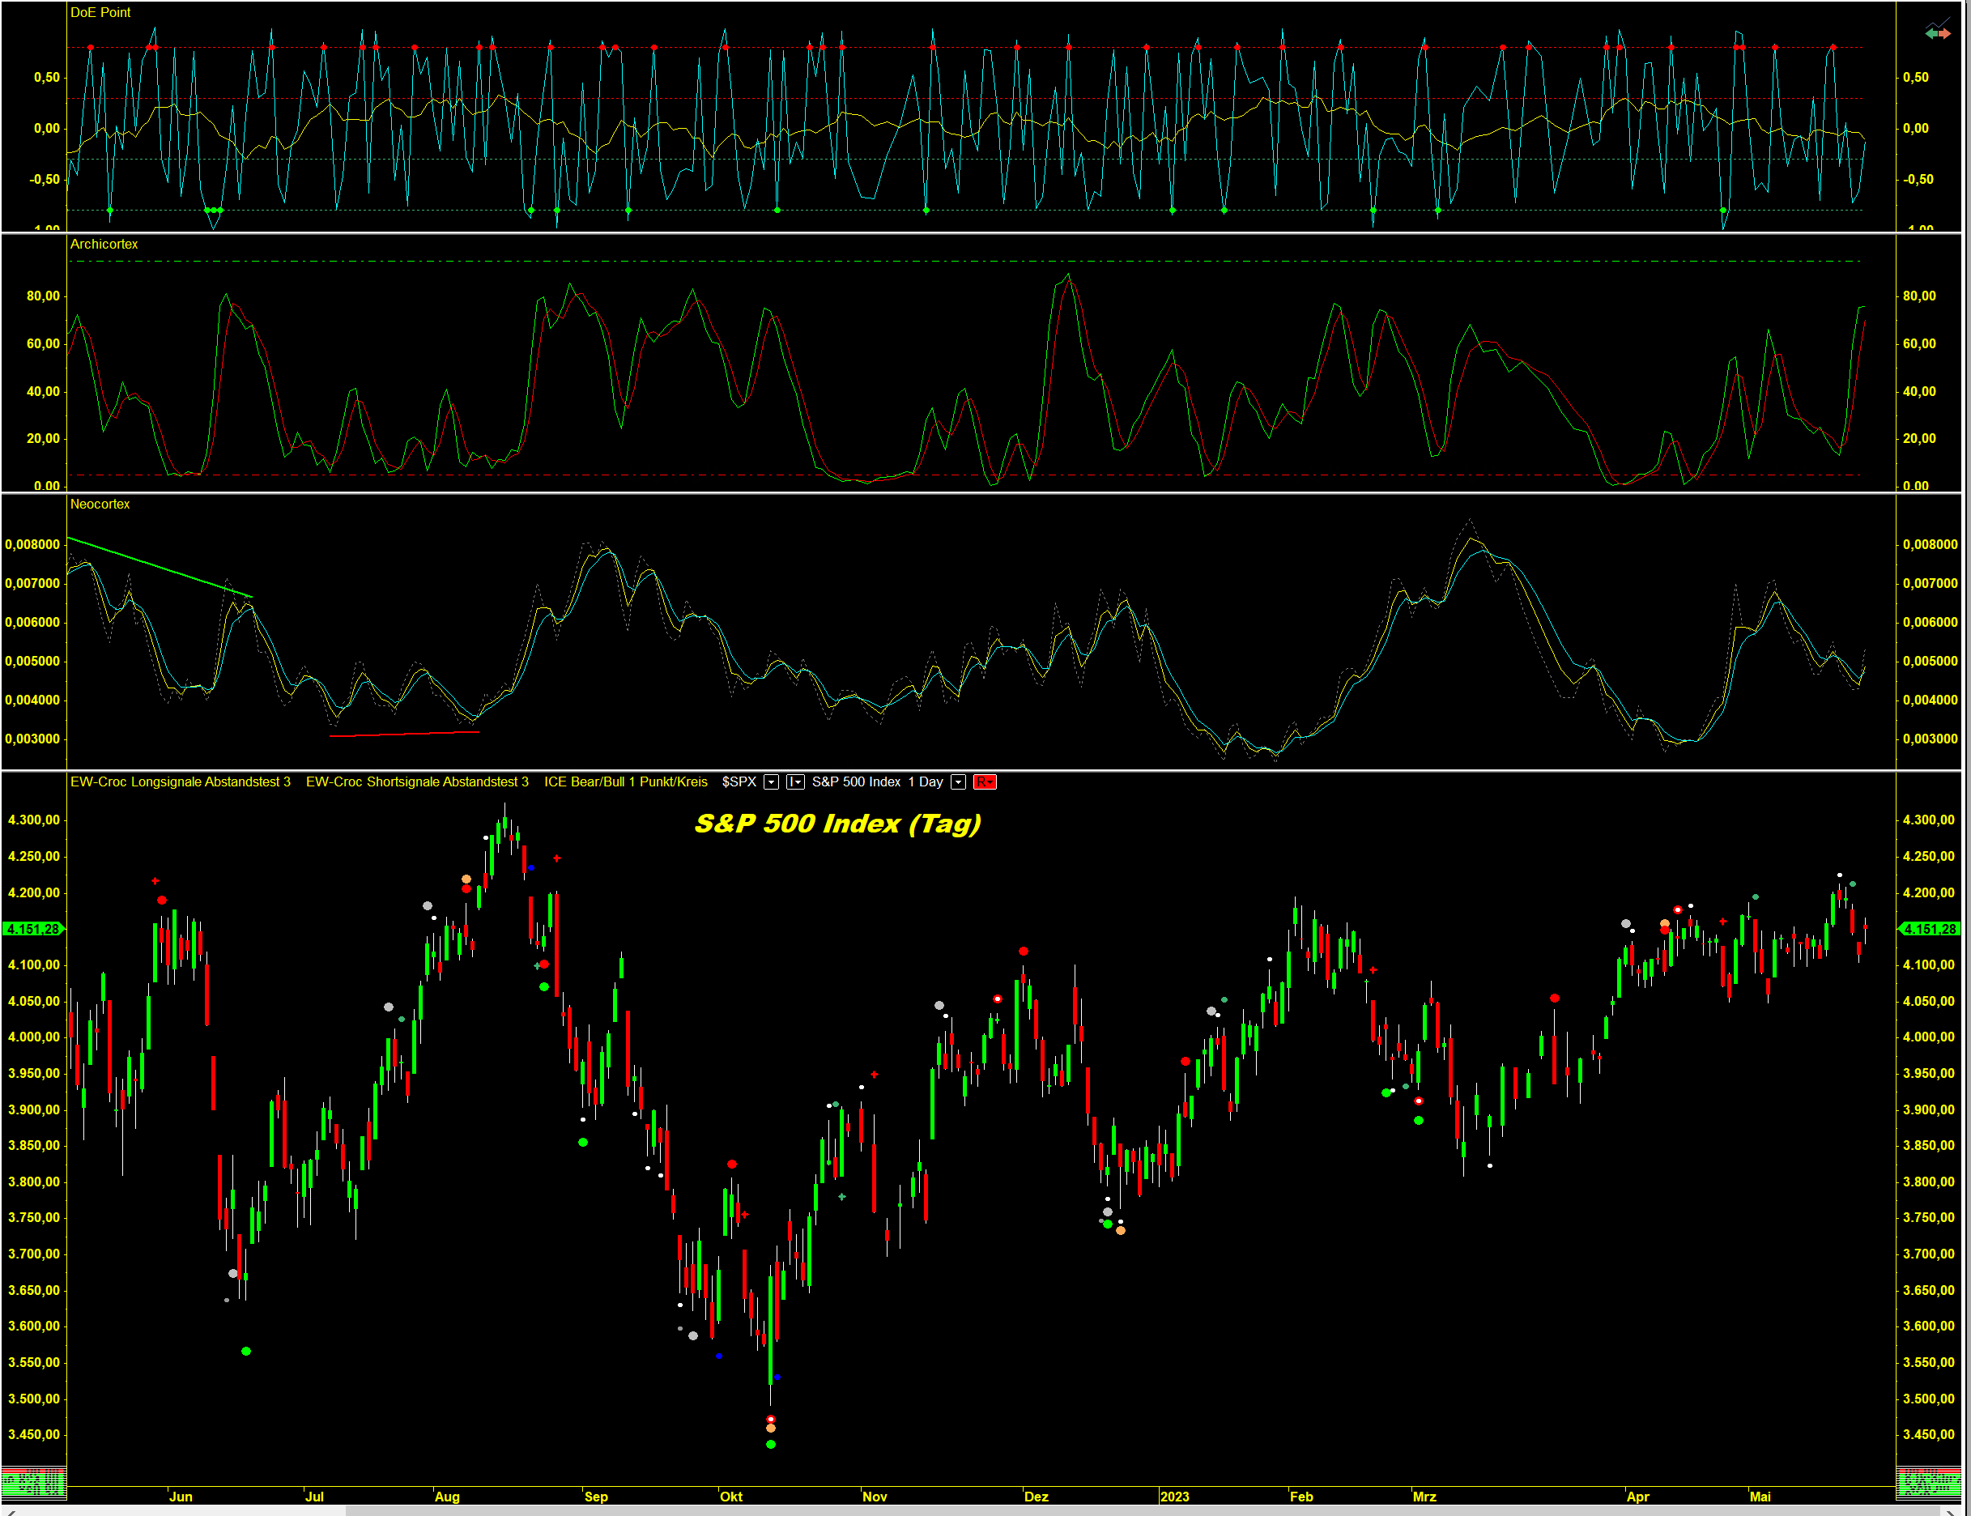This screenshot has width=1971, height=1516.
Task: Click the green 4.151,28 price marker on left axis
Action: click(x=32, y=929)
